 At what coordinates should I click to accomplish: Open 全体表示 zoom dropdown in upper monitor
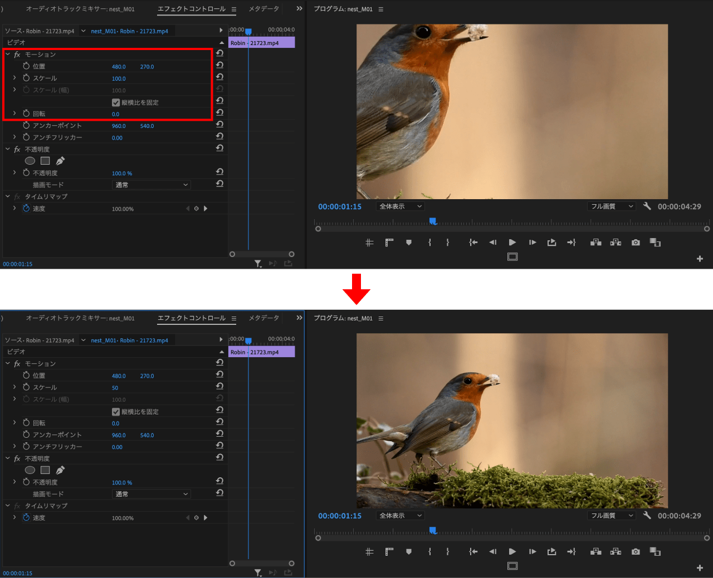click(401, 206)
